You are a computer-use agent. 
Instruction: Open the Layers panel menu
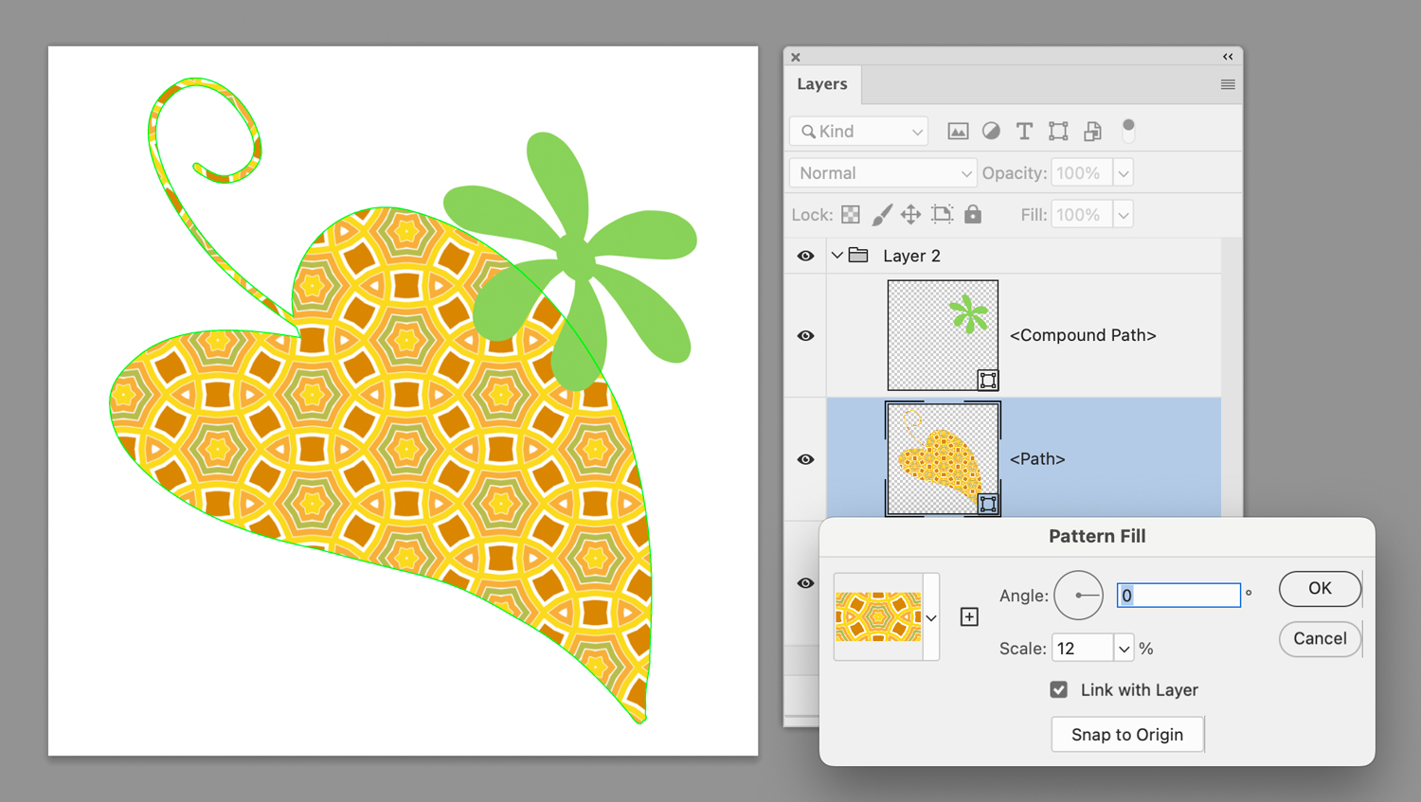coord(1227,84)
